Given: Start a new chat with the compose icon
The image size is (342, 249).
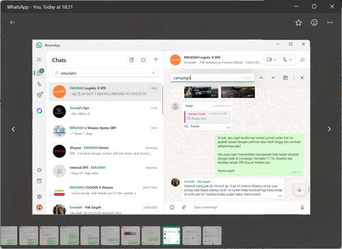Looking at the screenshot, I should pos(131,60).
